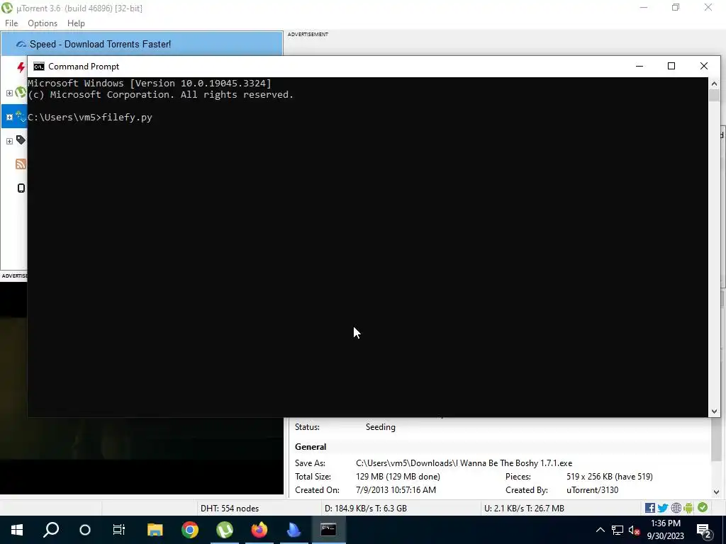The width and height of the screenshot is (726, 544).
Task: Click the green checkmark network status icon
Action: (703, 507)
